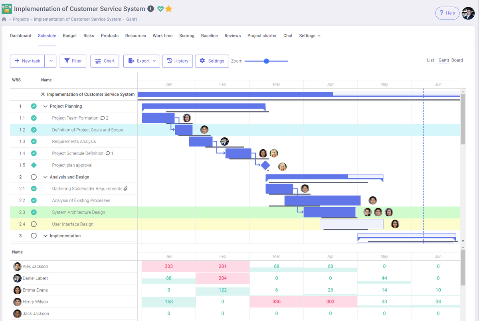Click the New task button
This screenshot has height=321, width=479.
point(27,61)
